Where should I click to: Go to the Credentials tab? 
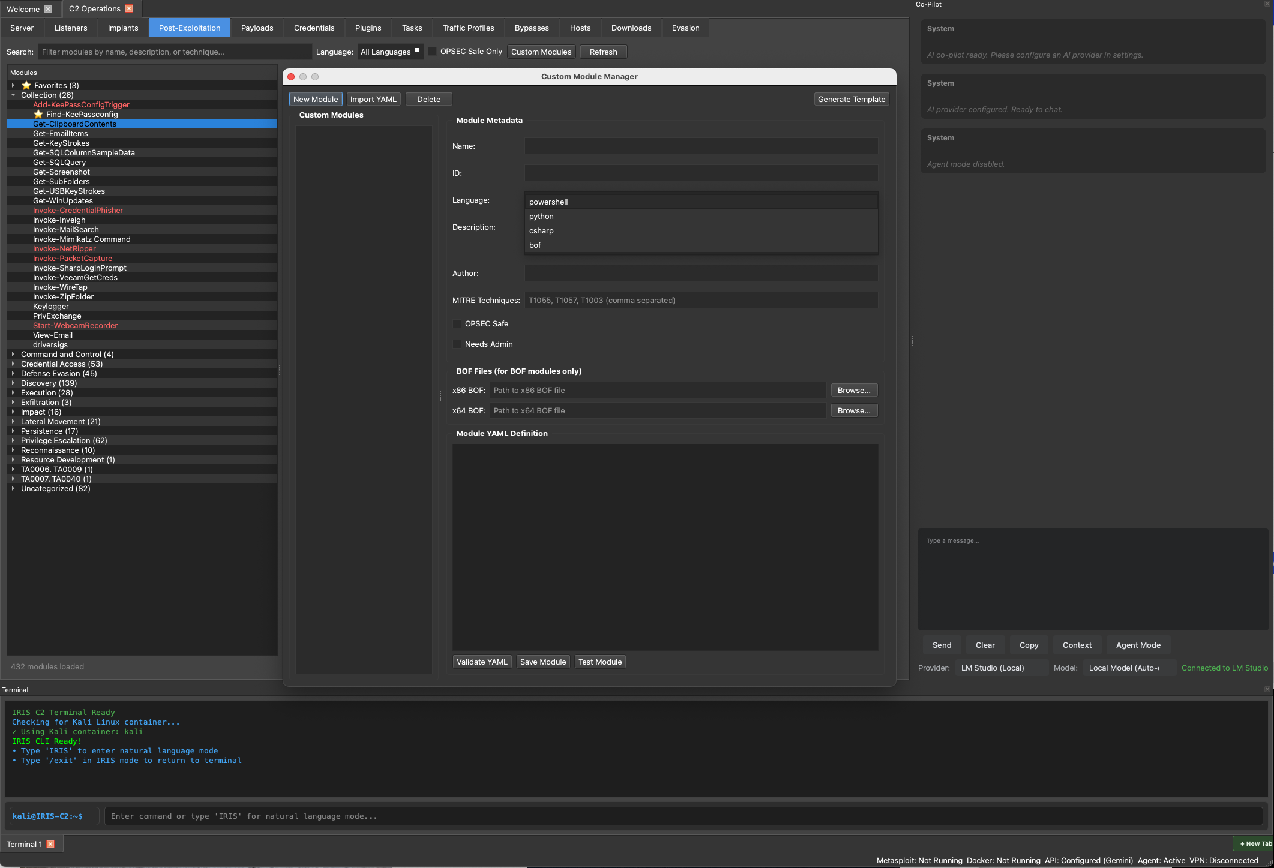[314, 28]
